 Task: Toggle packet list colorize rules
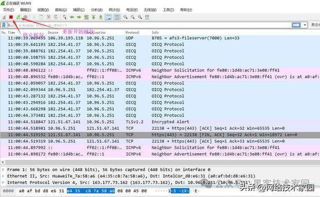pos(117,17)
